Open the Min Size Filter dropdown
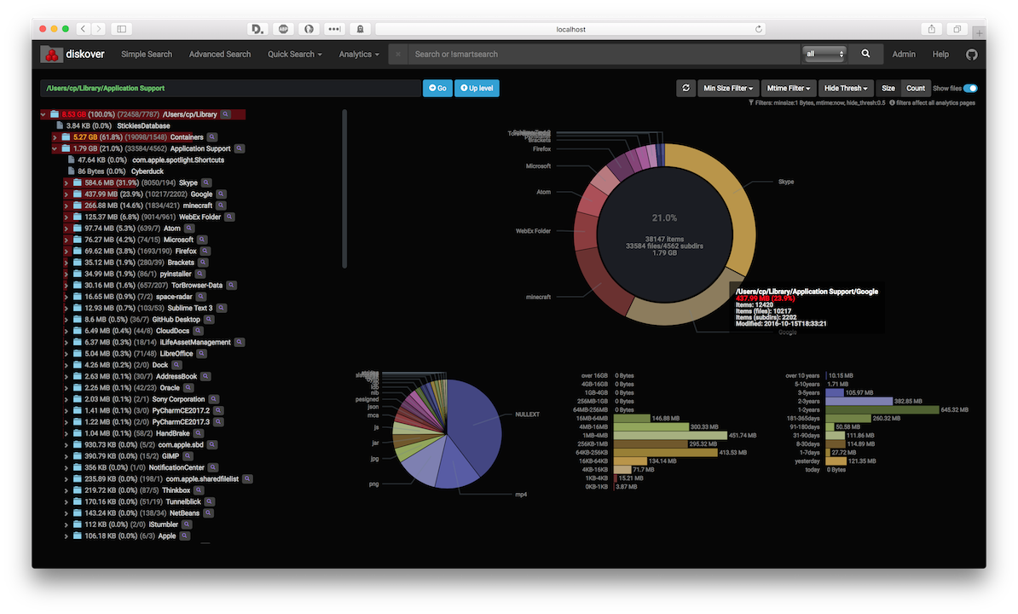The height and width of the screenshot is (614, 1018). pos(728,89)
